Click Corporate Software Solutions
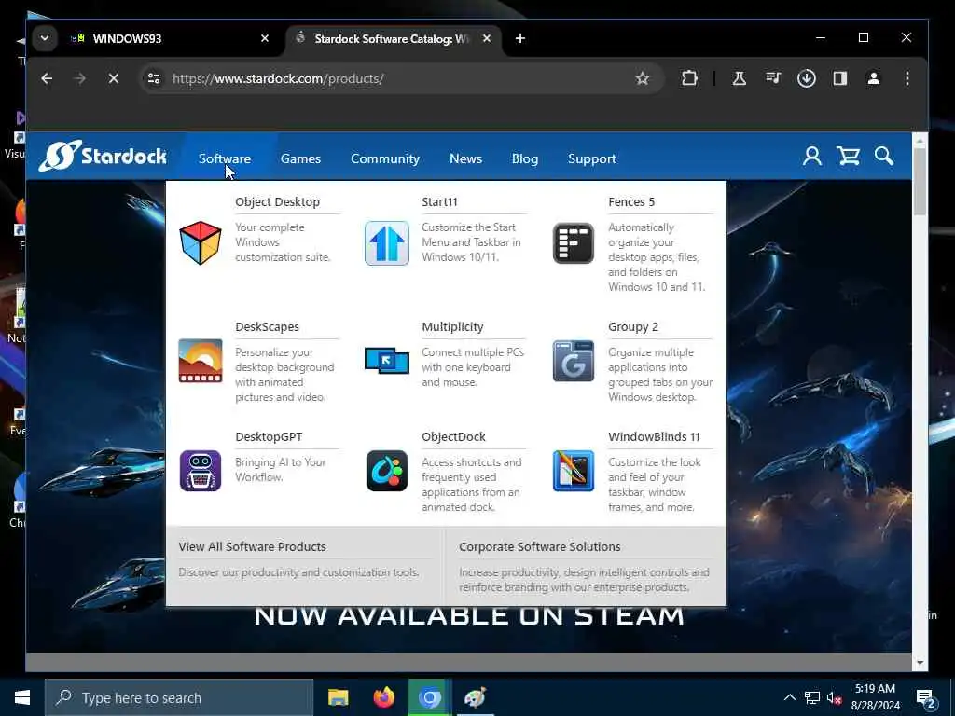The image size is (955, 716). (x=540, y=546)
